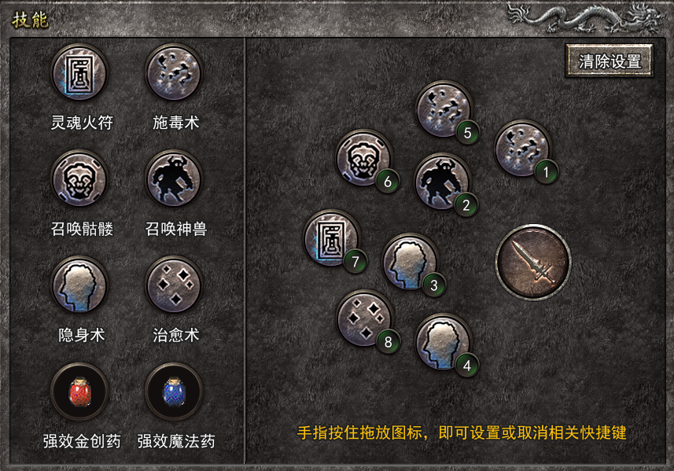
Task: Choose the 召唤神兽 beast skill icon
Action: pos(174,179)
